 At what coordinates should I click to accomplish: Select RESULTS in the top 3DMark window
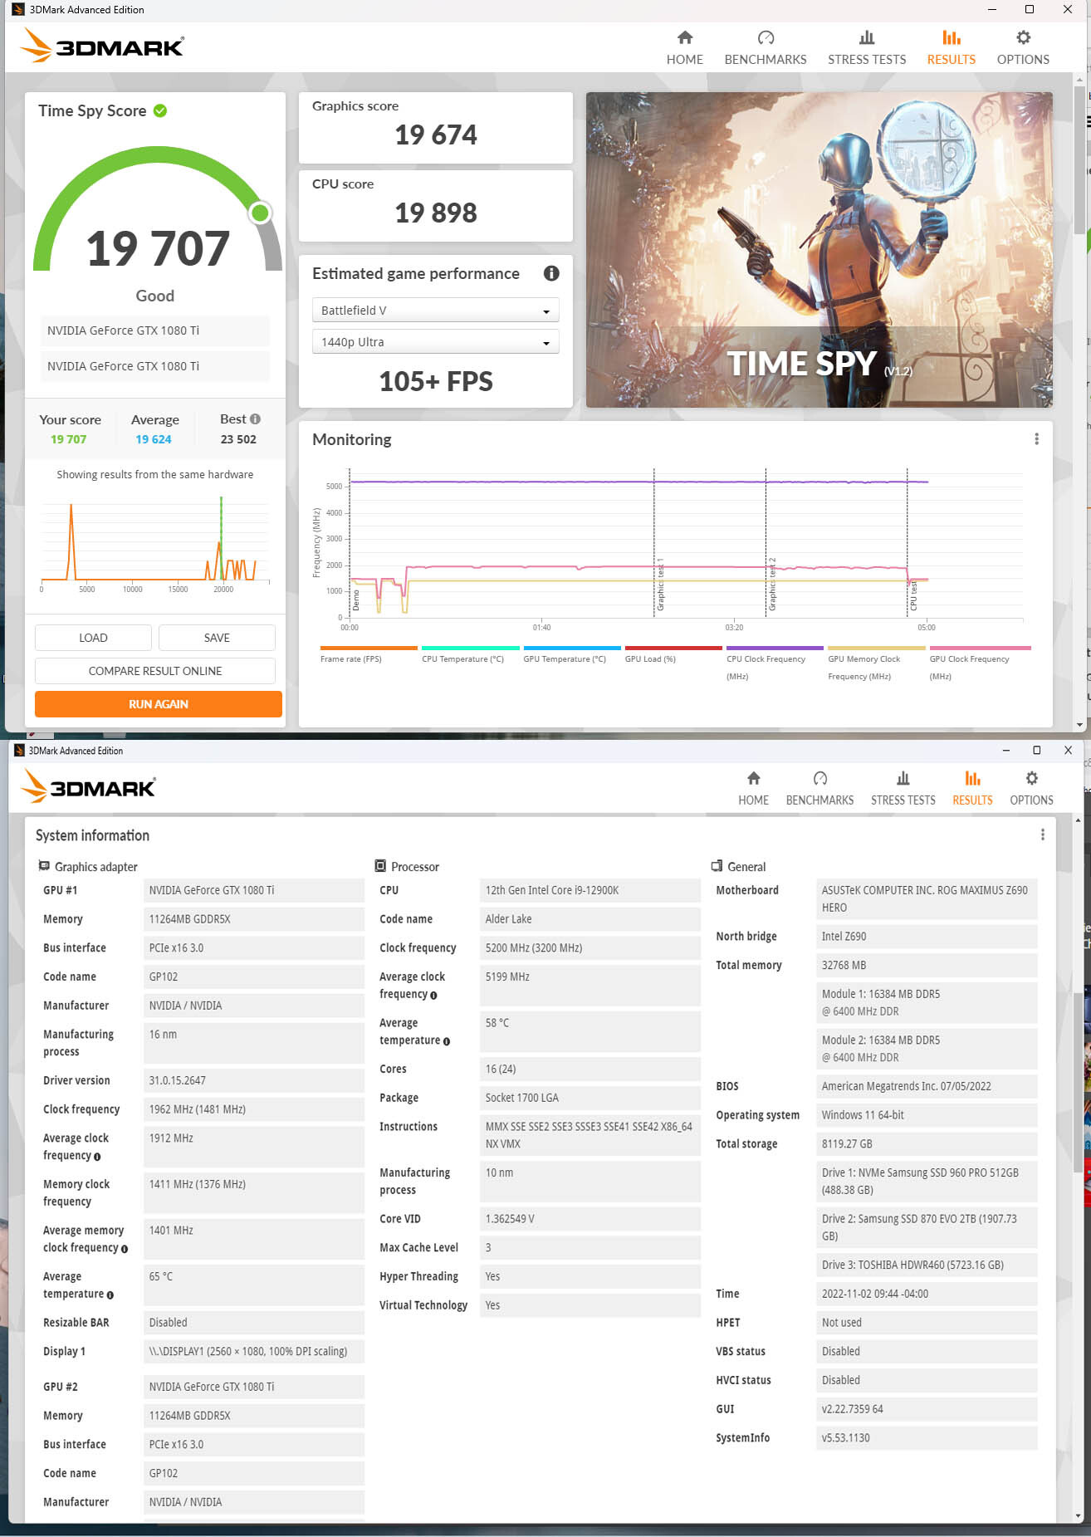coord(952,48)
